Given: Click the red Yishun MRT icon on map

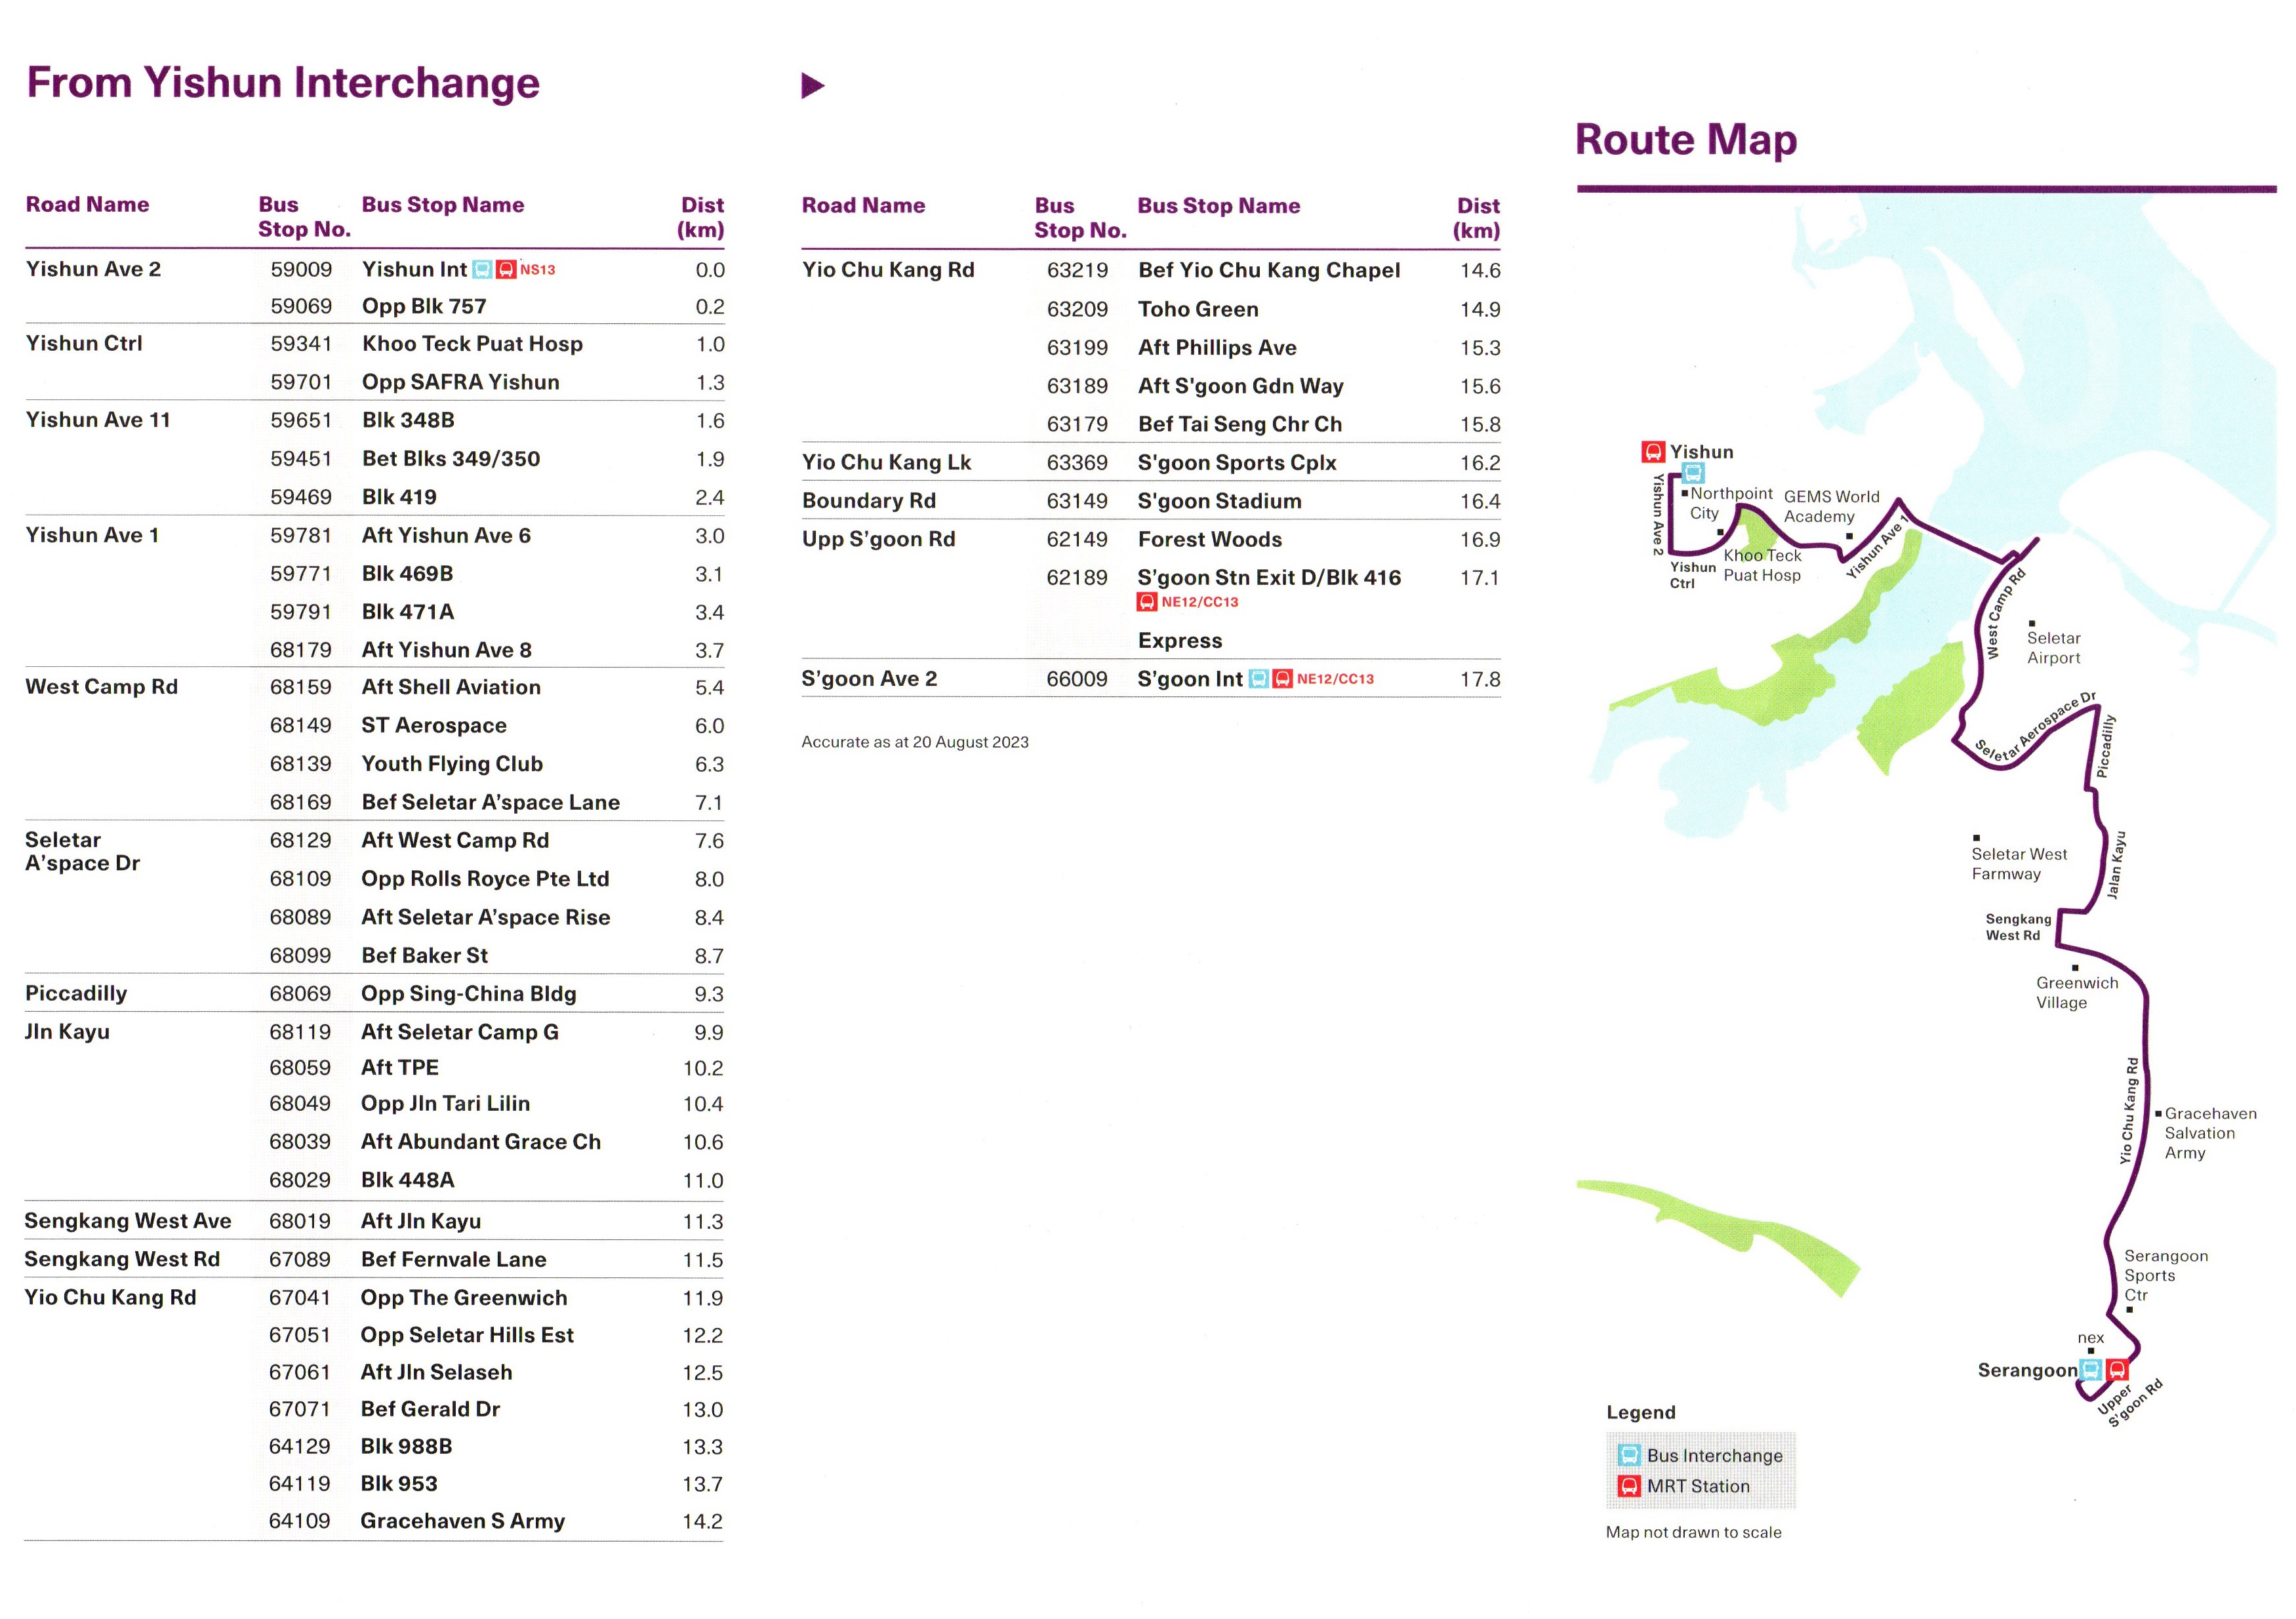Looking at the screenshot, I should tap(1653, 452).
